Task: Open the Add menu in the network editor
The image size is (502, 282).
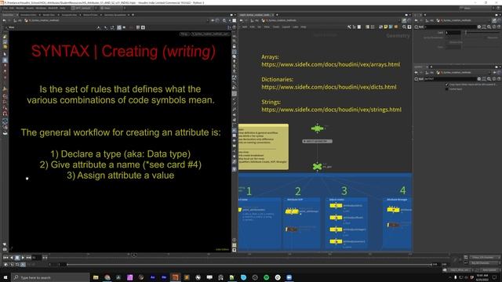Action: tap(245, 27)
